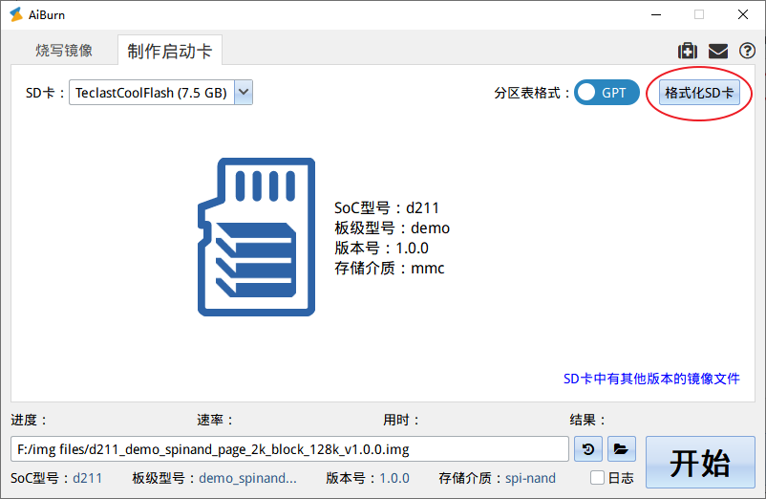Expand the SD卡 drop-down arrow

pyautogui.click(x=244, y=93)
